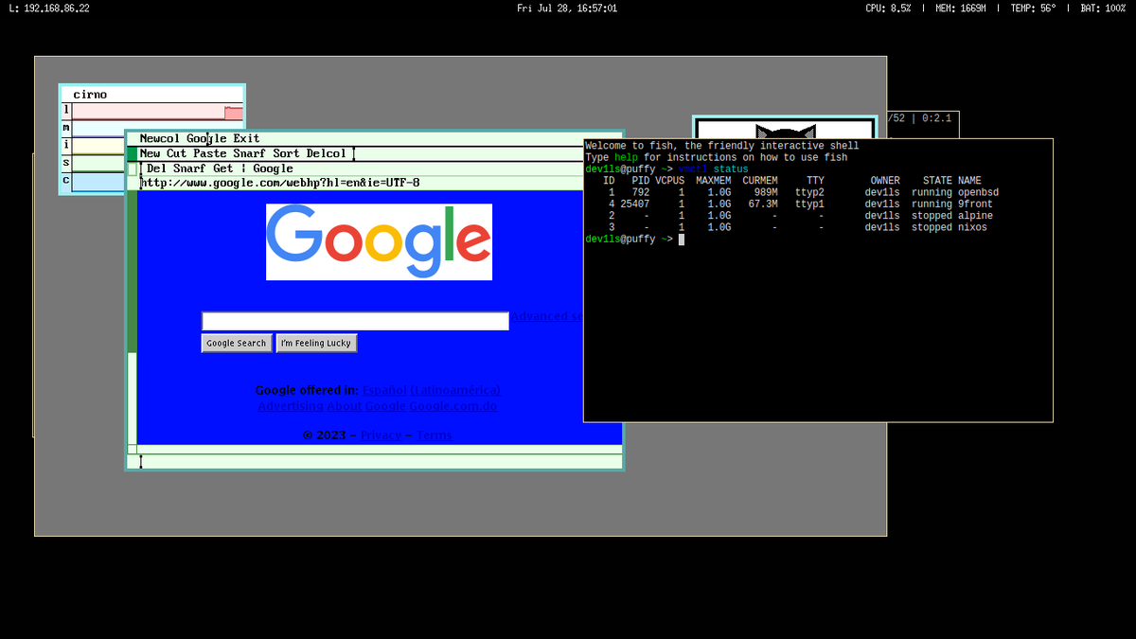Click the MEM 1669M indicator in the top bar

(x=961, y=8)
